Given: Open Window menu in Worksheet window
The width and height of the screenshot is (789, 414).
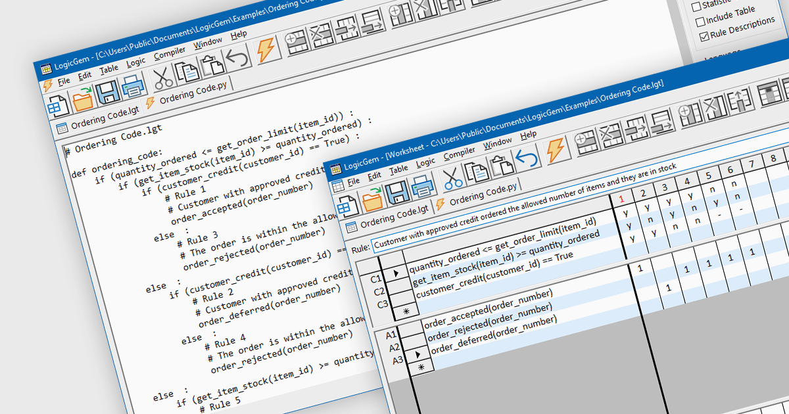Looking at the screenshot, I should pos(498,143).
